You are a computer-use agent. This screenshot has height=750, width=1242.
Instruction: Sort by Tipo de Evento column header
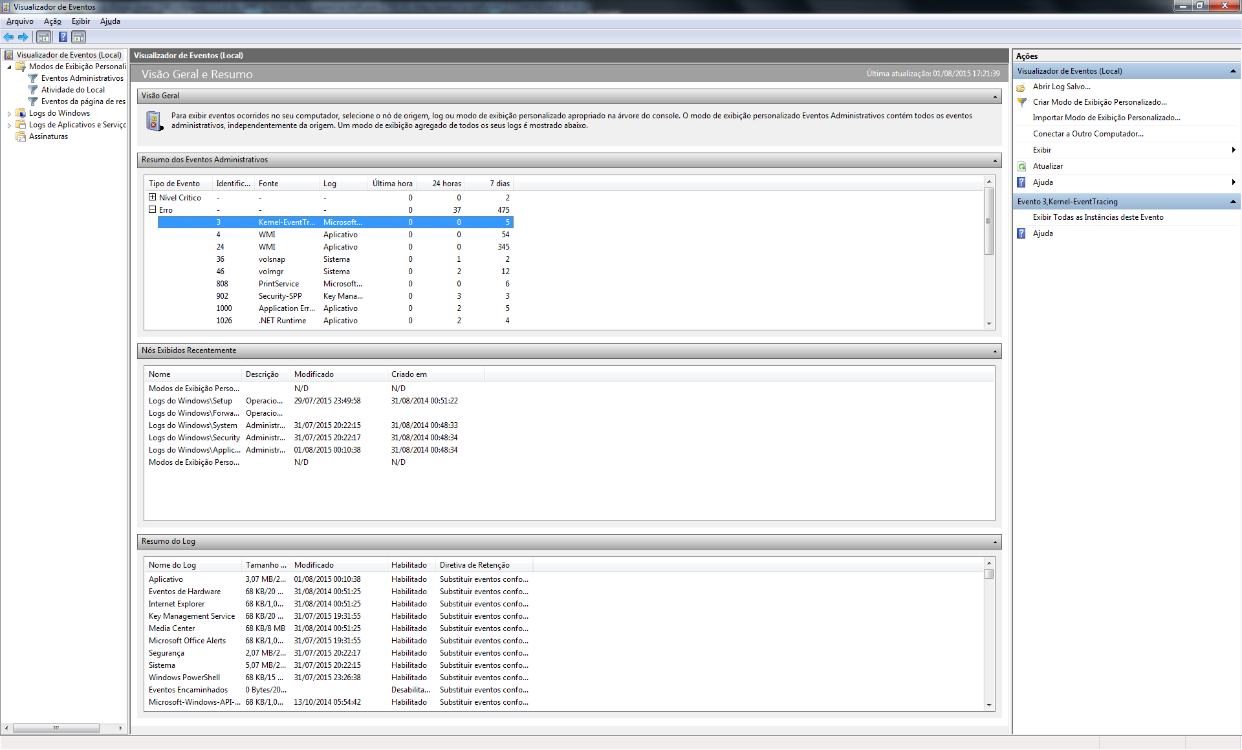click(179, 184)
